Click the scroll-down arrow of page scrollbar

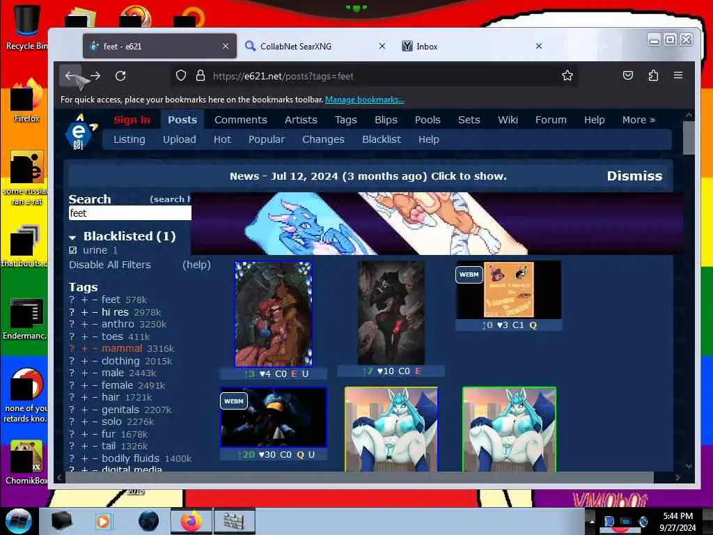[689, 466]
